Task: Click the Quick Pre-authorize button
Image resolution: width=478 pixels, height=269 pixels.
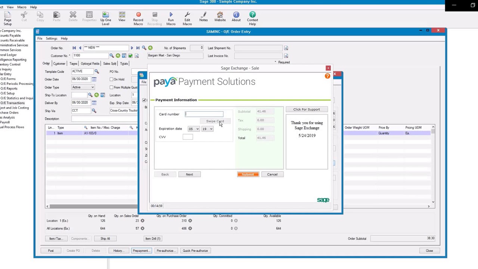Action: [195, 251]
